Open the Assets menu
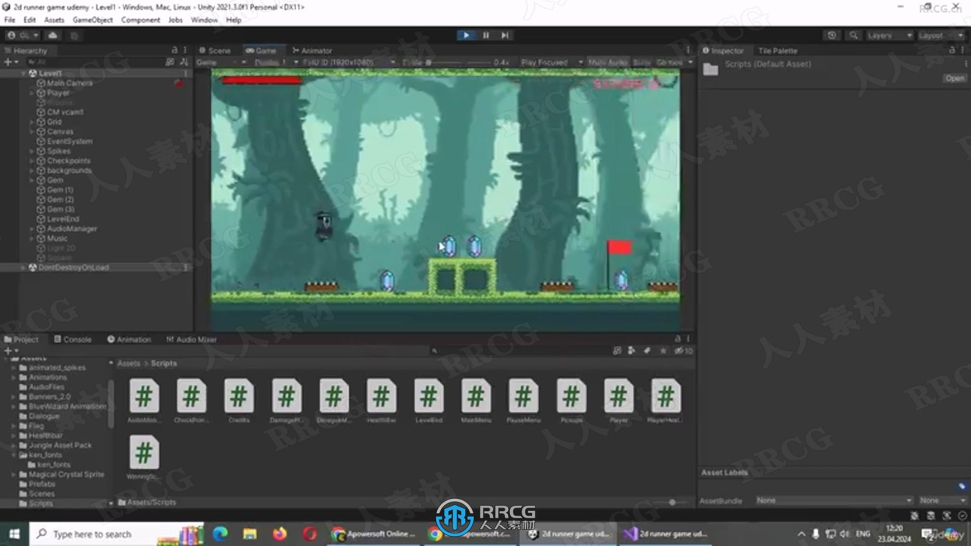The width and height of the screenshot is (971, 546). click(x=54, y=20)
